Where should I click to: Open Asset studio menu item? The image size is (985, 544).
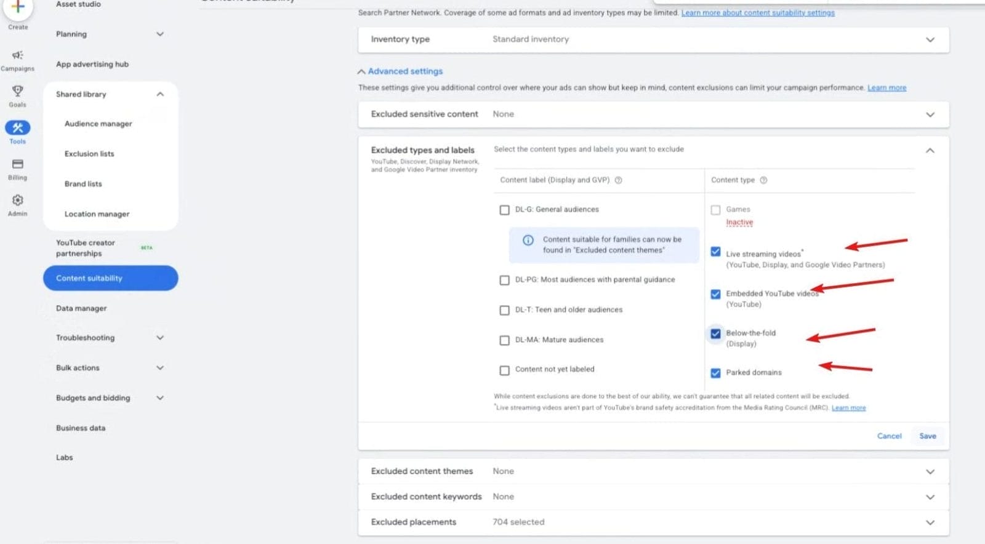click(x=78, y=4)
